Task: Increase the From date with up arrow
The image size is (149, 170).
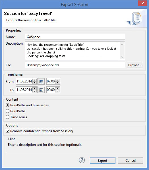Action: [35, 80]
